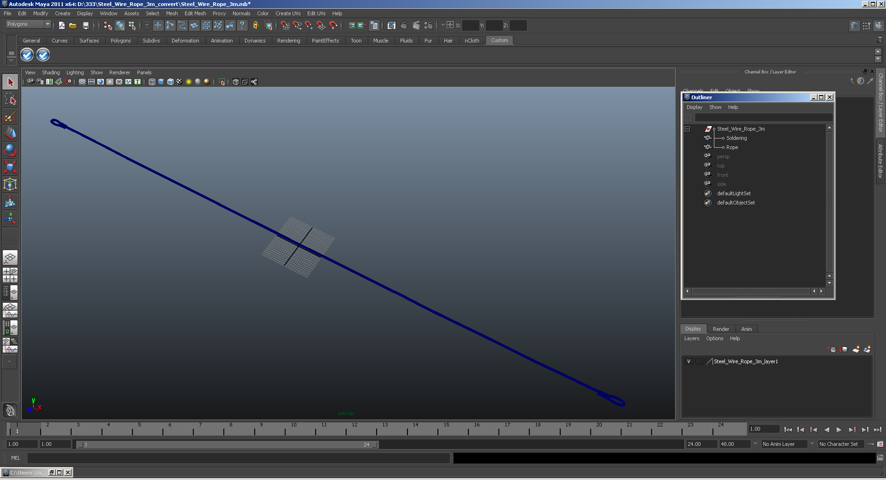Select the Rope node in Outliner
Screen dimensions: 886x480
point(732,147)
